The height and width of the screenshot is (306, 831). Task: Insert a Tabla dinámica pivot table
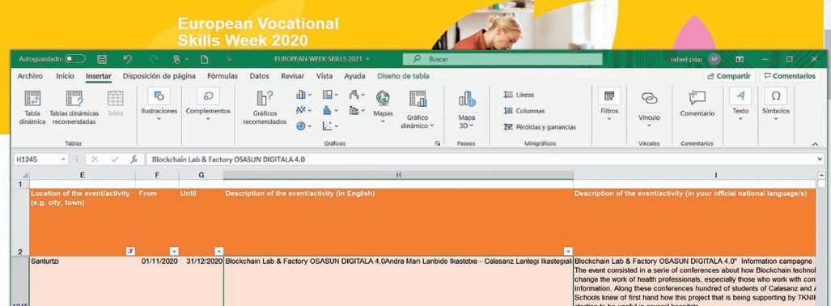[33, 108]
